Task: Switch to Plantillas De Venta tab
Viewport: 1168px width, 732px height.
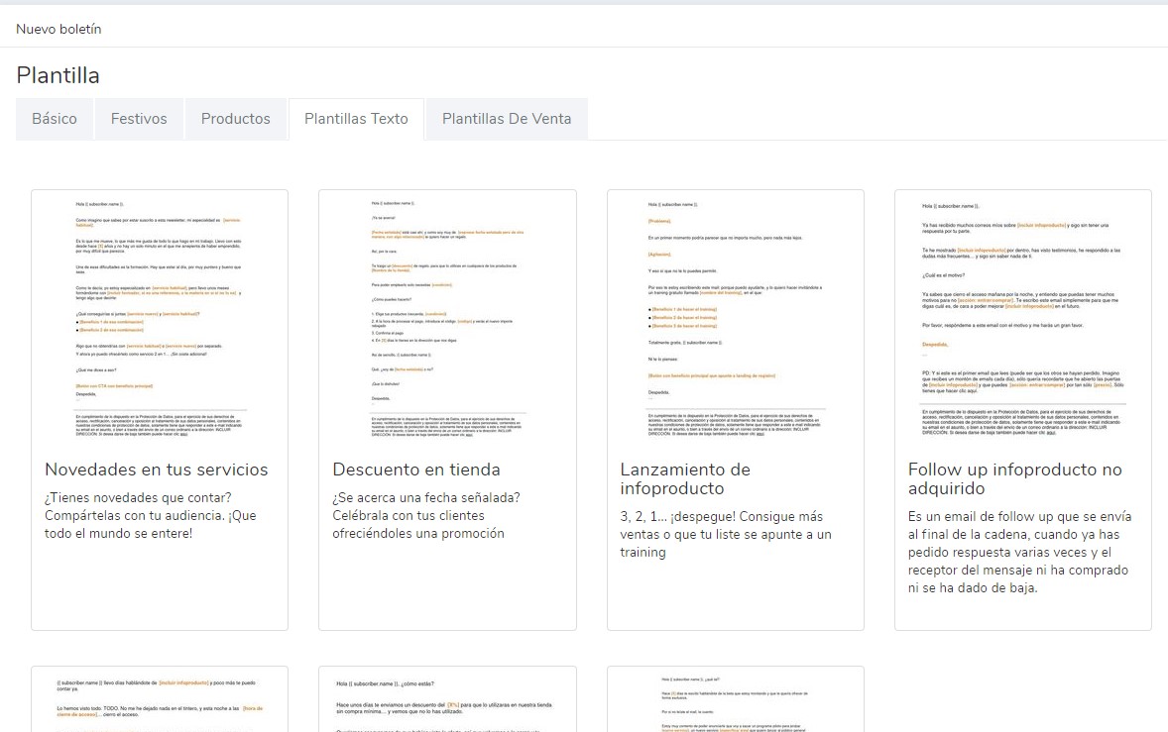Action: pos(507,119)
